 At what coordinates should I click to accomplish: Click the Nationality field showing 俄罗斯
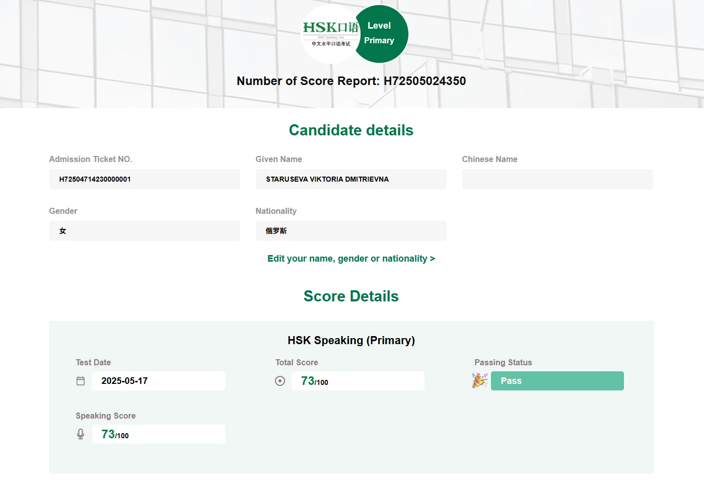click(x=351, y=231)
